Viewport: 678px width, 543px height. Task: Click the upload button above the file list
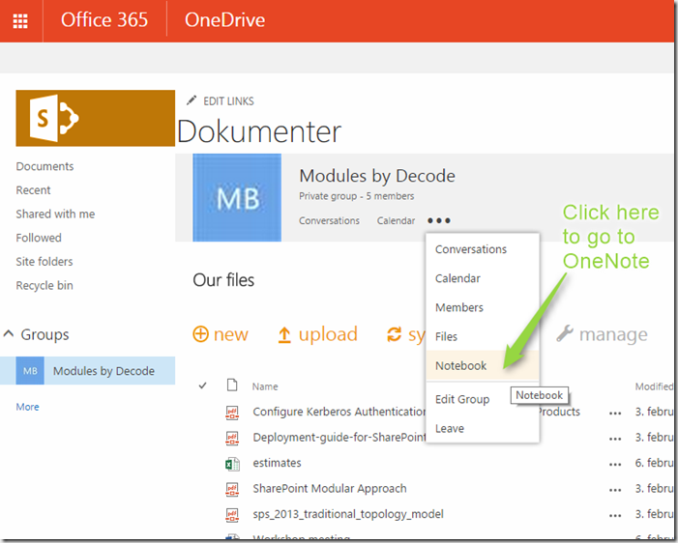coord(317,334)
